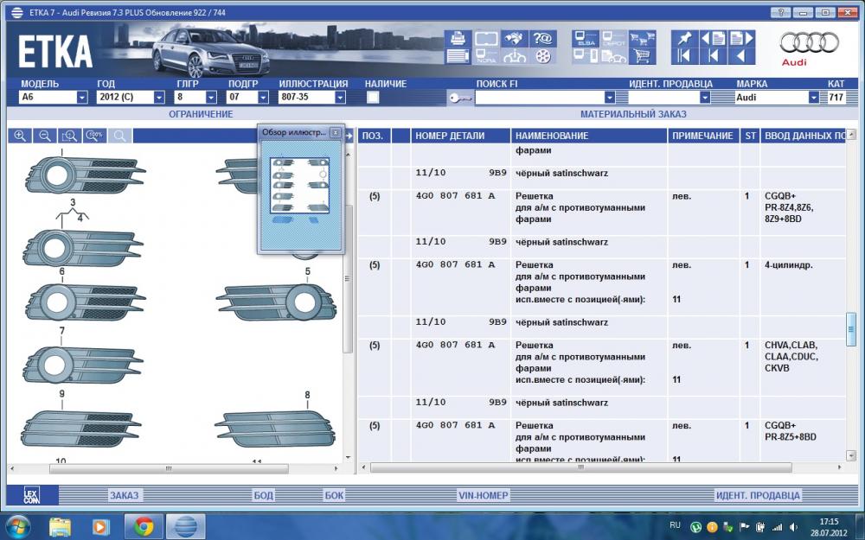Click the parts table horizontal scrollbar
Screen dimensions: 865x540
point(581,467)
